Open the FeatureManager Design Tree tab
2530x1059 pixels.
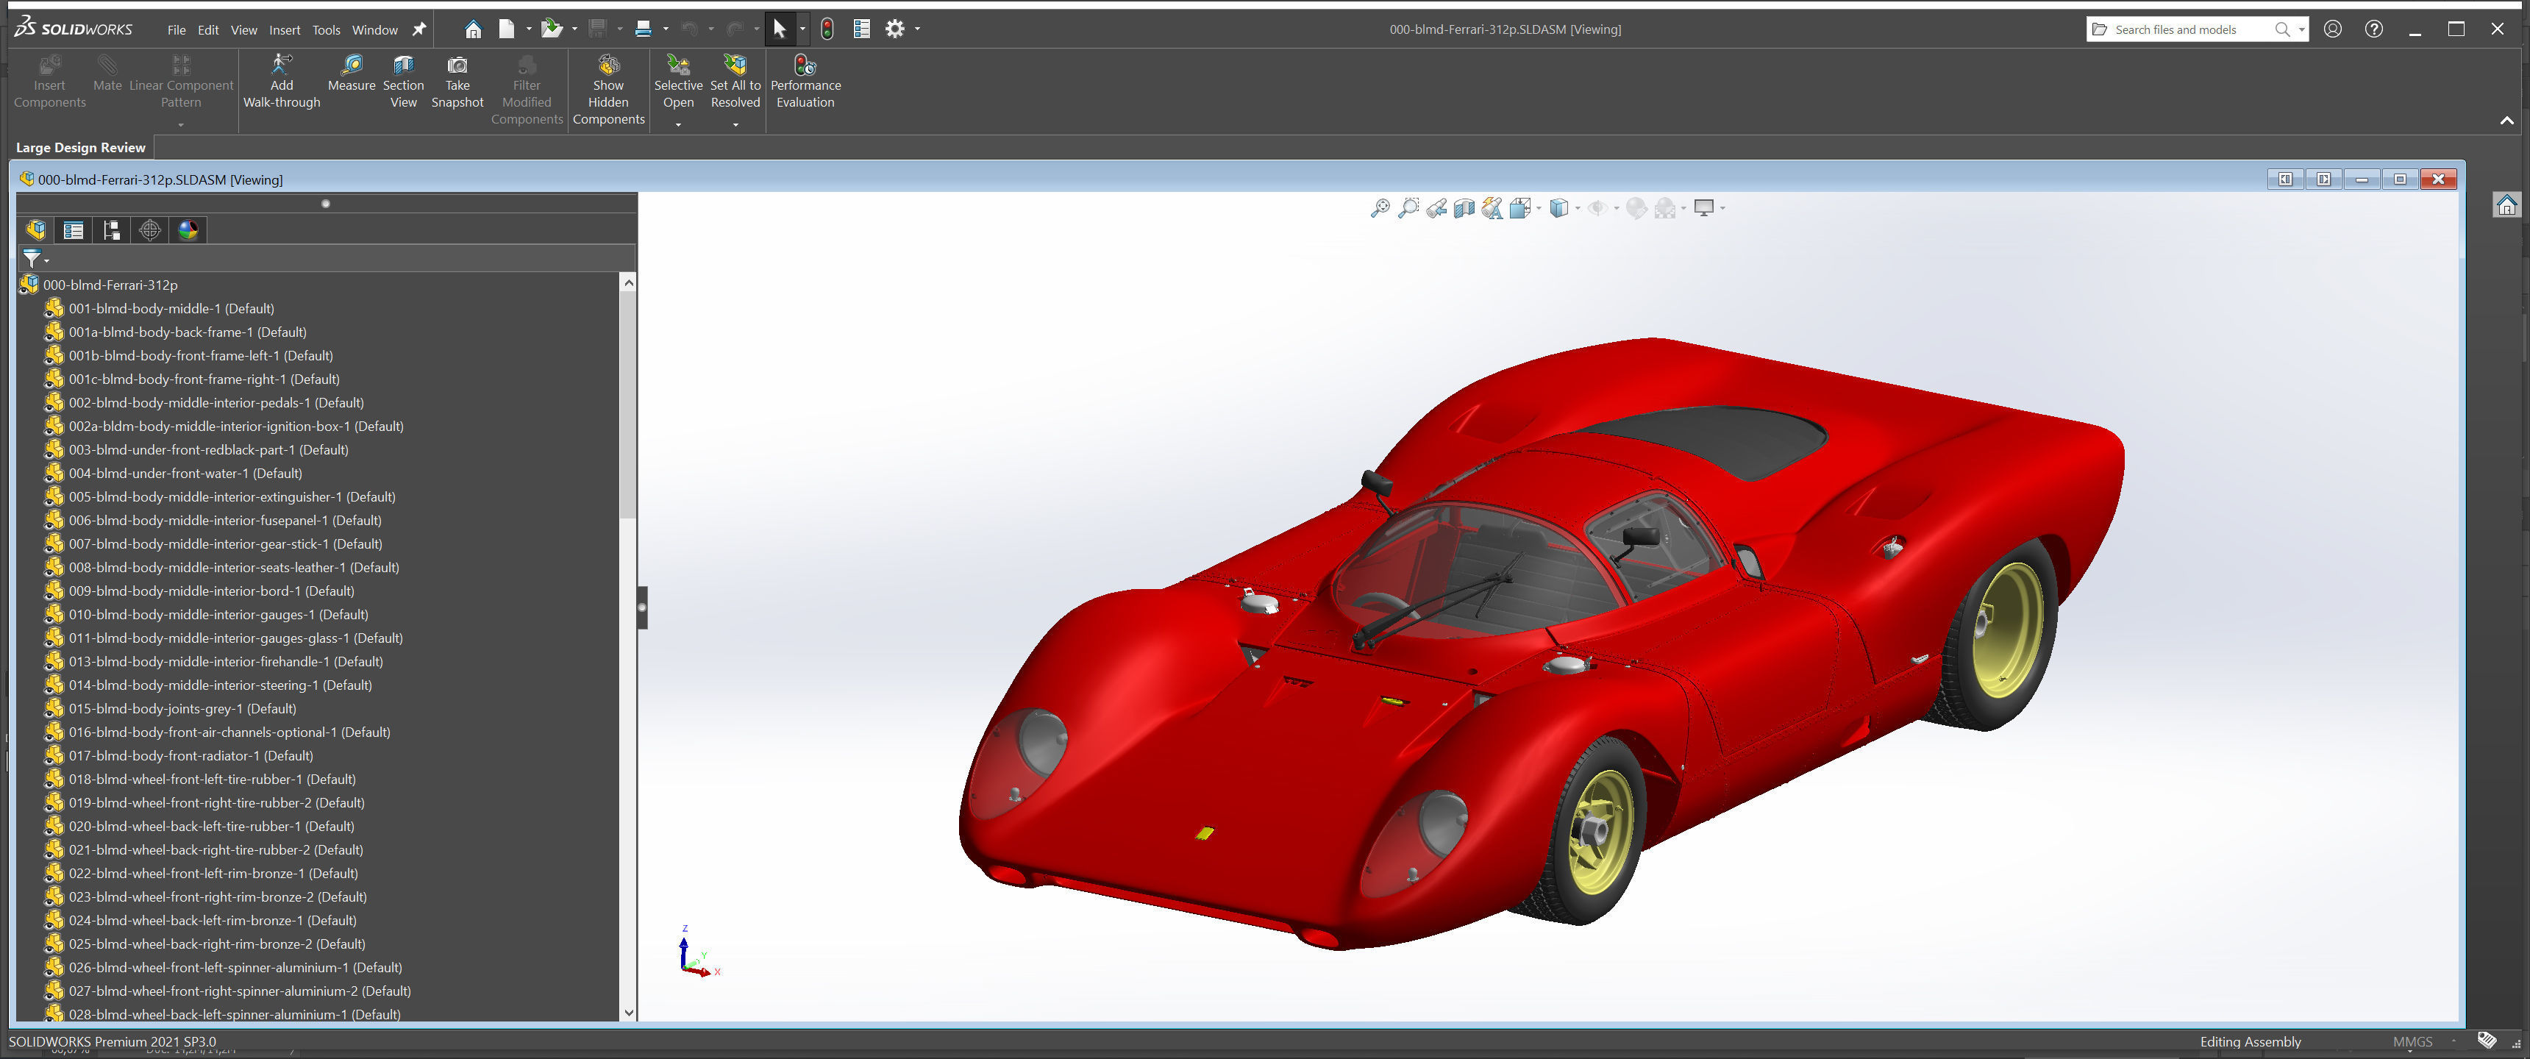tap(36, 230)
